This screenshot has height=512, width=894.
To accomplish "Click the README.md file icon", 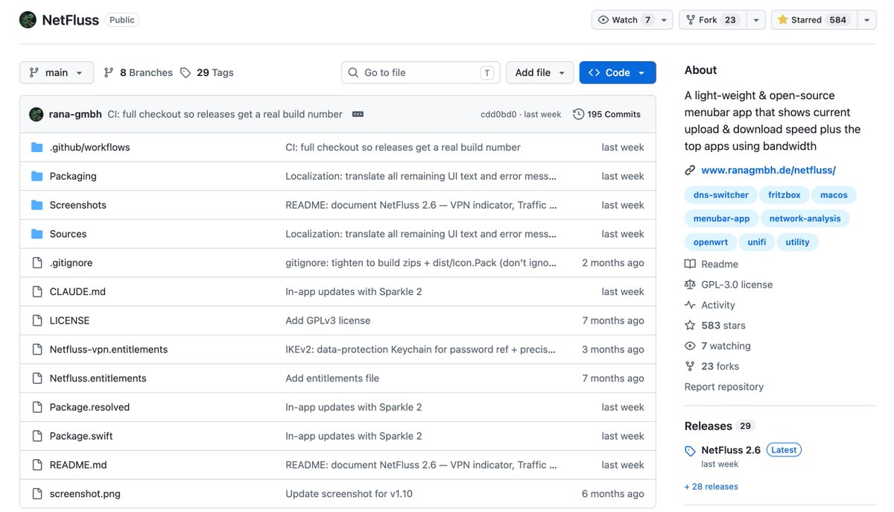I will click(x=37, y=465).
